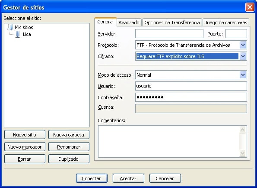Switch to the Avanzado tab

(x=129, y=23)
